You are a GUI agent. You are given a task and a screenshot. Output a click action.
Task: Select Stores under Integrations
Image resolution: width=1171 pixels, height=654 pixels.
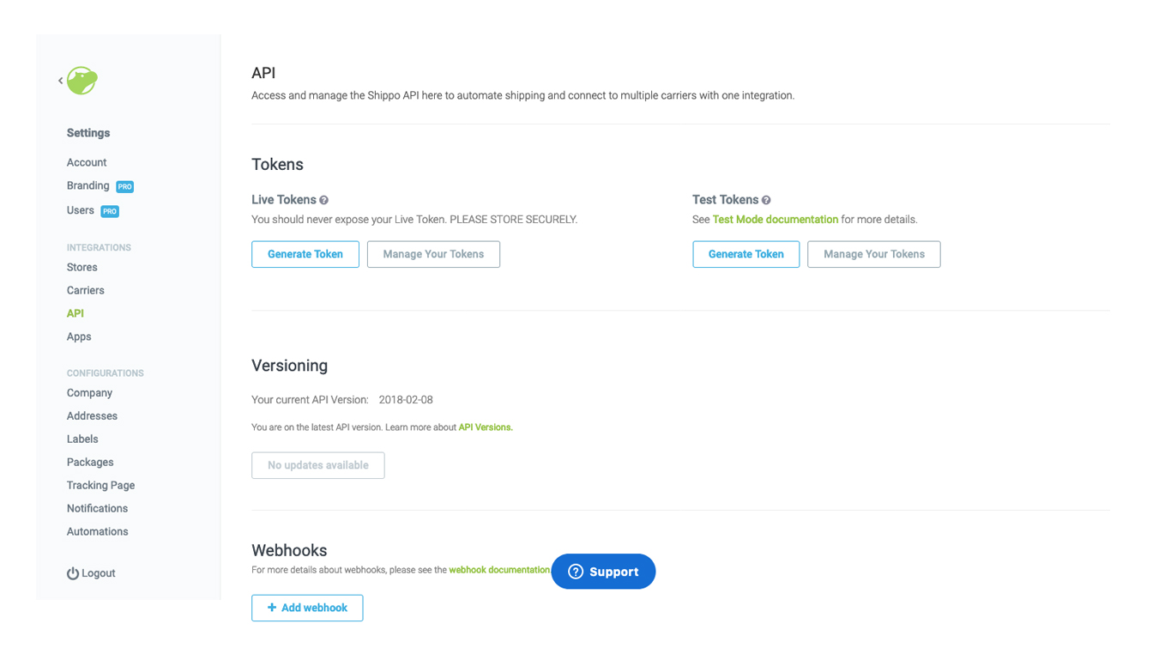[x=82, y=267]
